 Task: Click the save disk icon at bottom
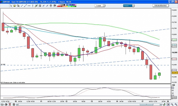coord(14,104)
